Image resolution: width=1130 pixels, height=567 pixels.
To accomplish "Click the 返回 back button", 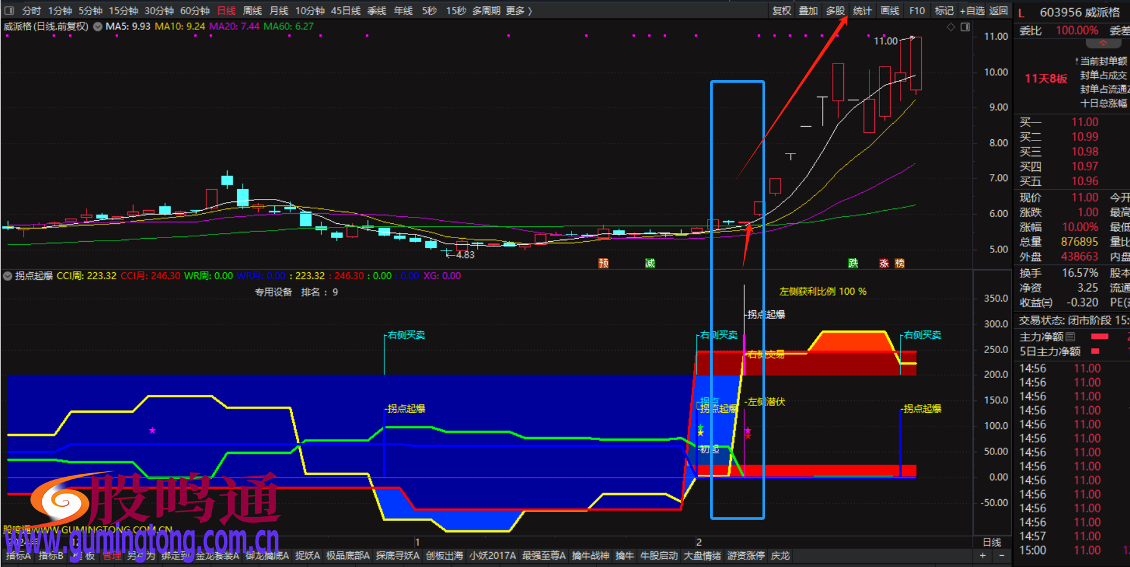I will point(998,11).
